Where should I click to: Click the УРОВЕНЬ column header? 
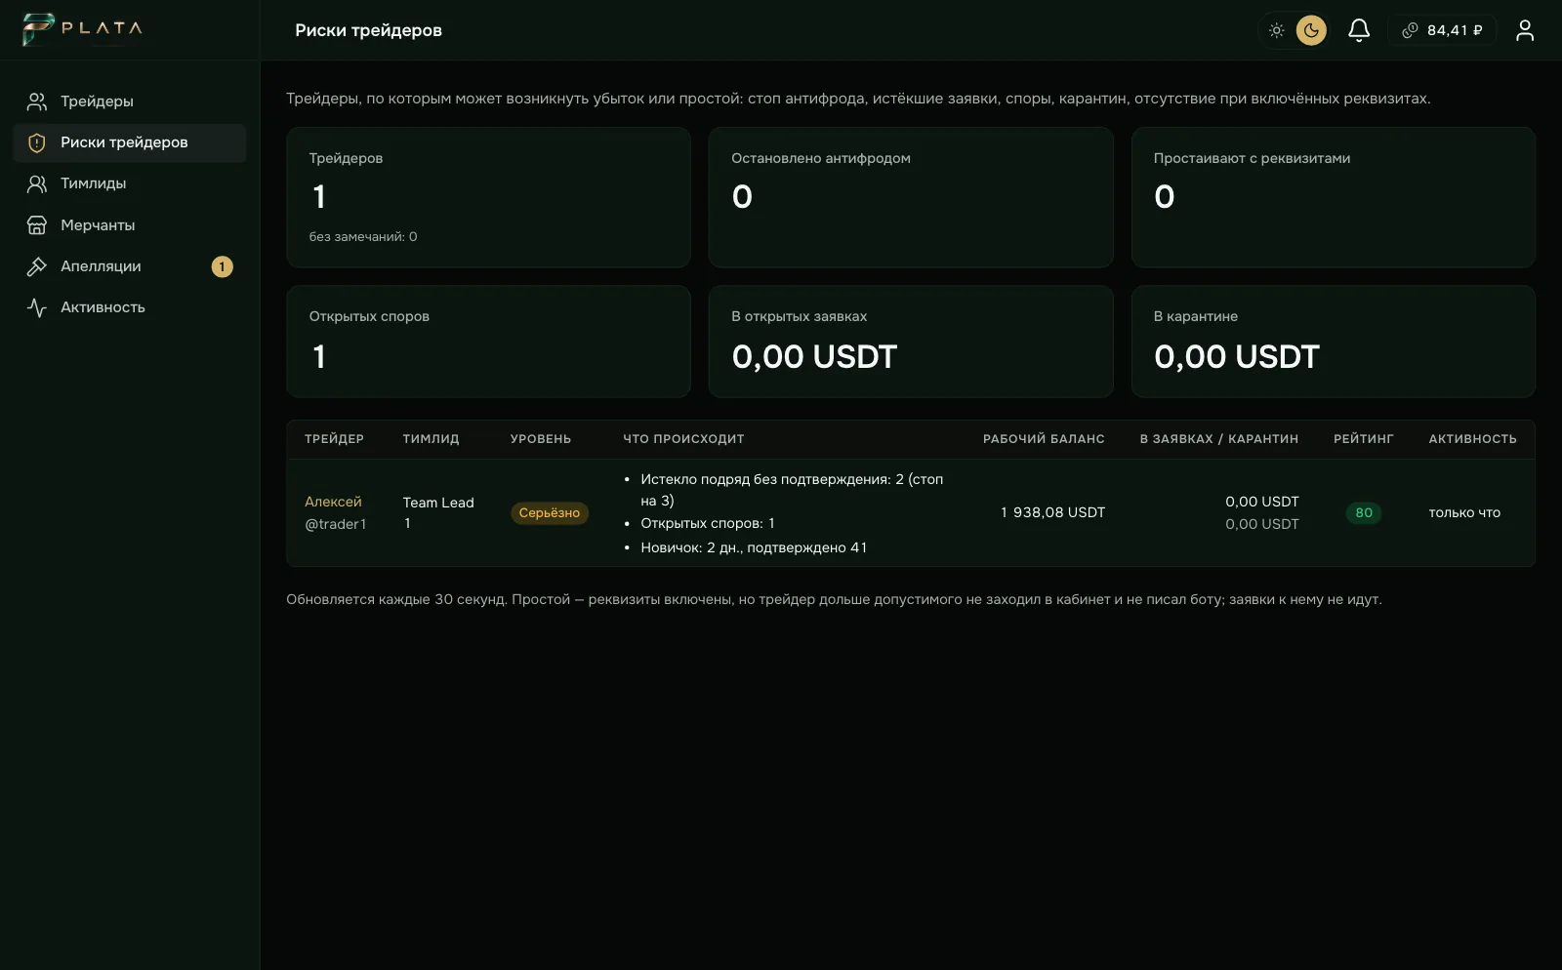541,439
